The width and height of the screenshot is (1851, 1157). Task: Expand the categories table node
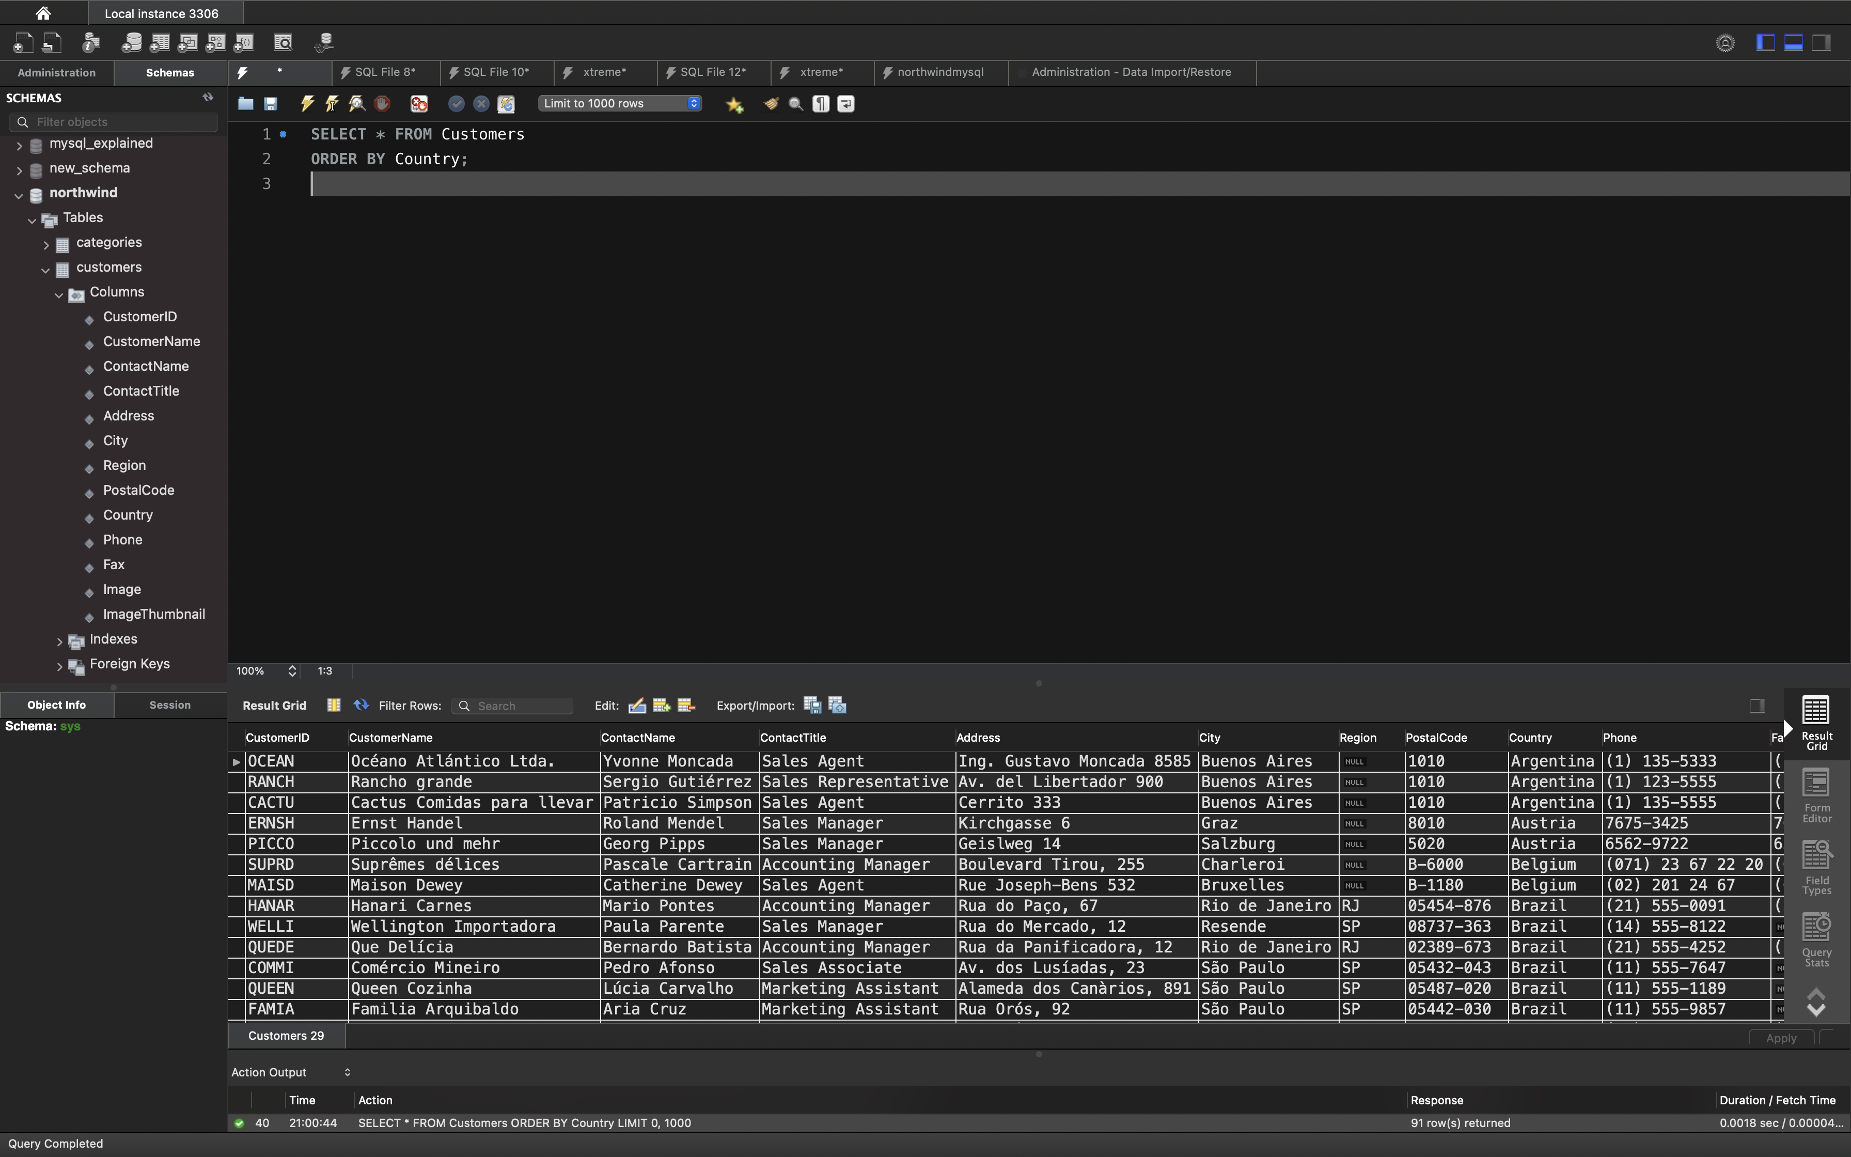coord(46,244)
